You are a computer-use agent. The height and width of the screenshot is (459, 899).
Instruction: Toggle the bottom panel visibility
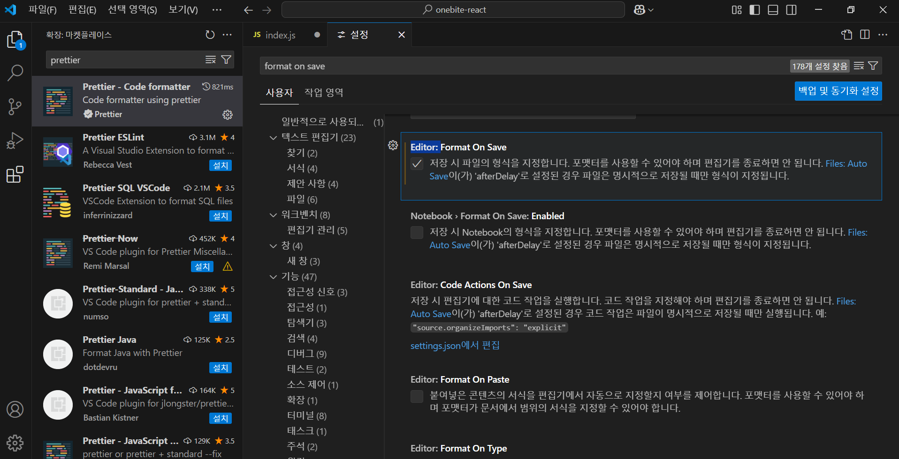click(773, 10)
